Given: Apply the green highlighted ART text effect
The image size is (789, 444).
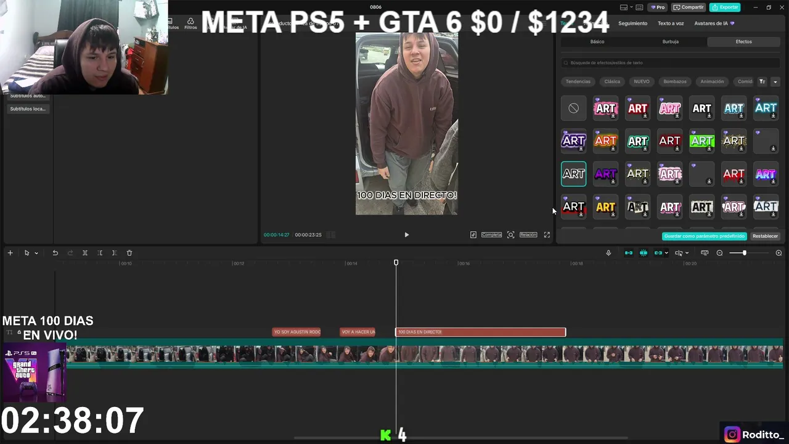Looking at the screenshot, I should pyautogui.click(x=702, y=141).
